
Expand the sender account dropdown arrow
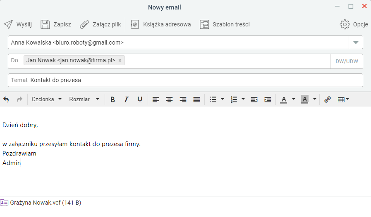[x=356, y=42]
